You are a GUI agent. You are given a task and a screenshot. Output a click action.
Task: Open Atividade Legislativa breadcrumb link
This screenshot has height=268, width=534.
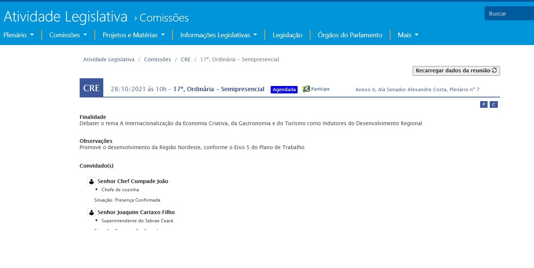[x=109, y=59]
